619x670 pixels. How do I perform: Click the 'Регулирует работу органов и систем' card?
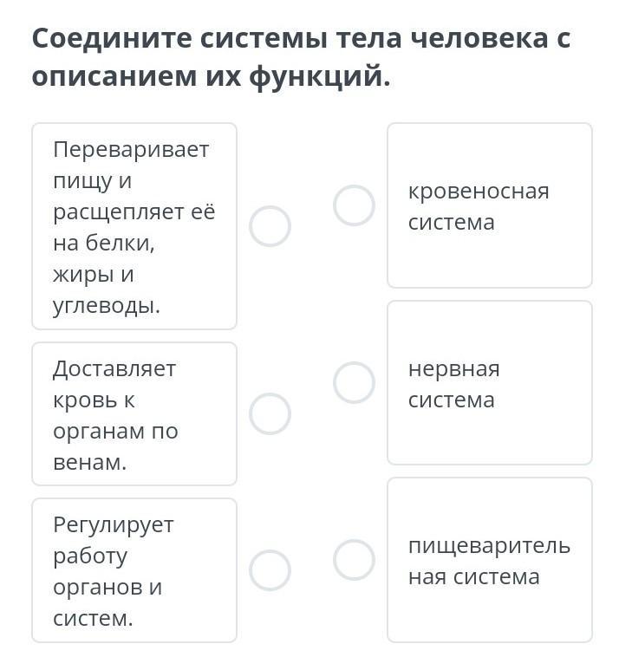(x=134, y=570)
